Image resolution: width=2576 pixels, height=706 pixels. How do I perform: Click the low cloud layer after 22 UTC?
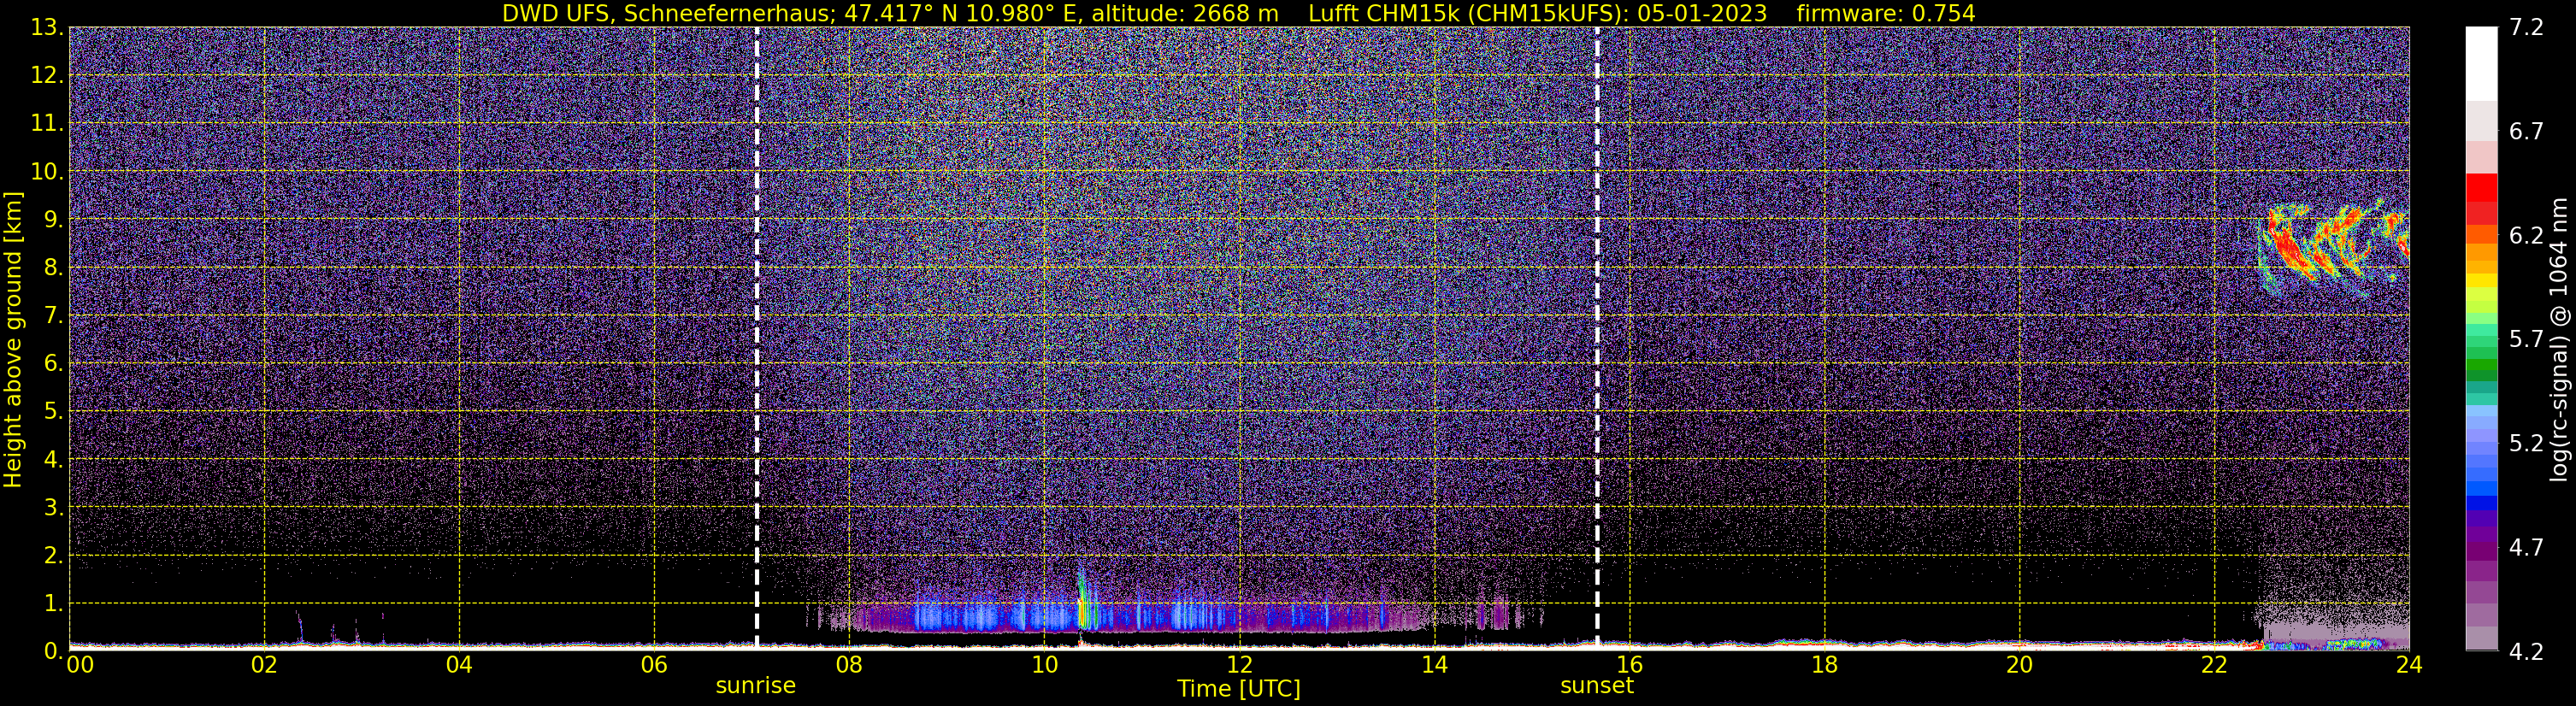[x=2335, y=637]
